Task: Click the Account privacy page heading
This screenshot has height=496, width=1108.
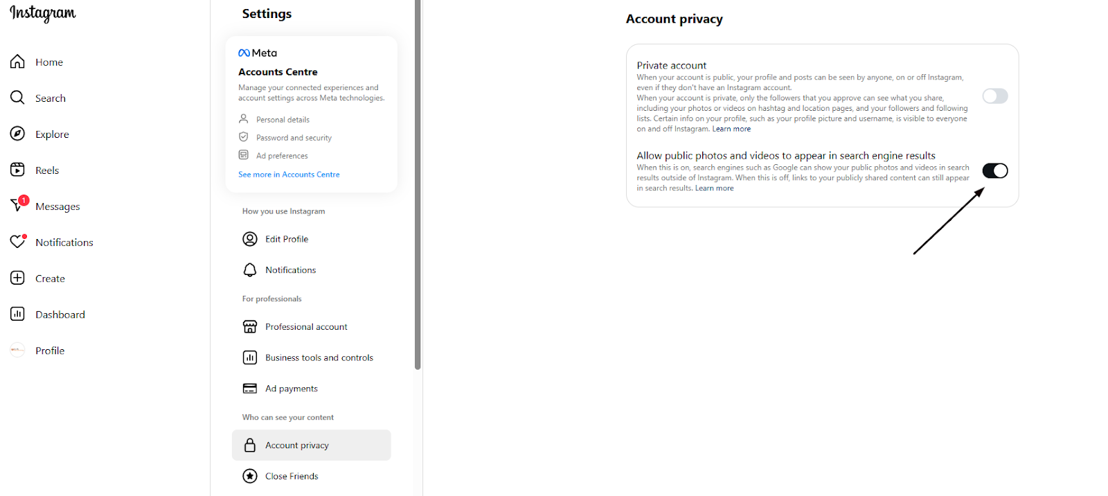Action: tap(674, 19)
